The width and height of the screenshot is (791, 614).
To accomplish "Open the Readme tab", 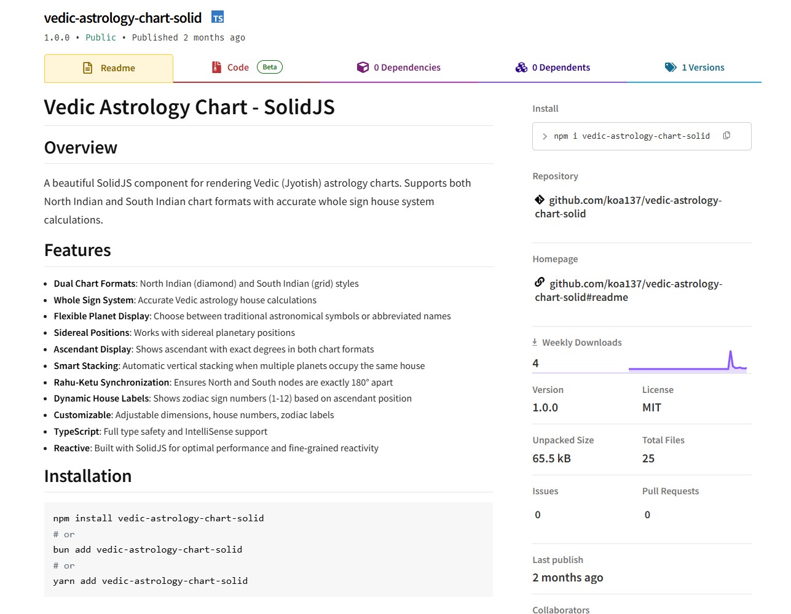I will pyautogui.click(x=109, y=68).
